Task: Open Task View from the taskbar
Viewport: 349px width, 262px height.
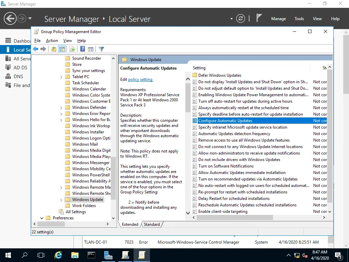Action: 41,255
